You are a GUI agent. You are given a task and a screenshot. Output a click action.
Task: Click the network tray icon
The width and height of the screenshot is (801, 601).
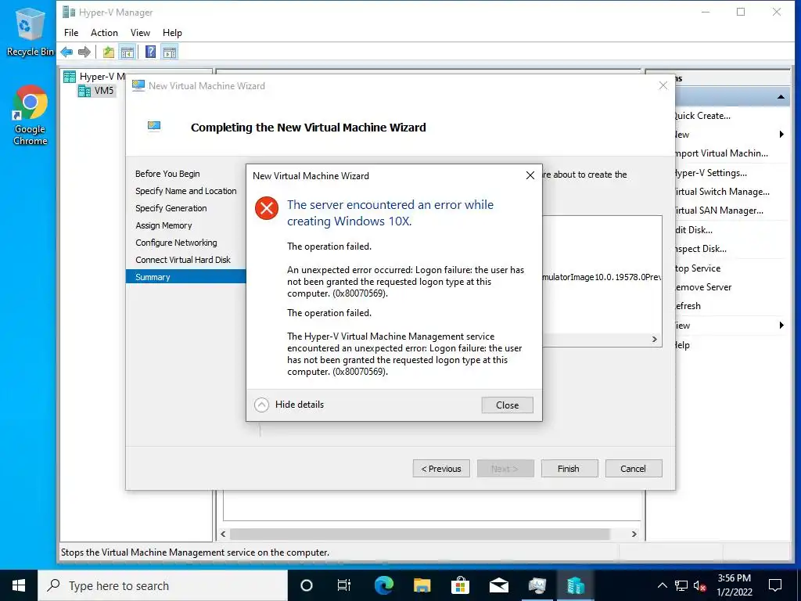(681, 585)
